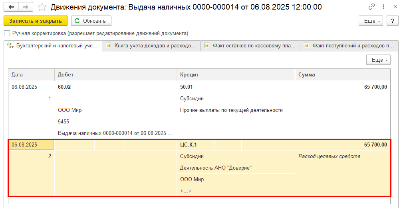
Task: Enable Ручная корректировка checkbox
Action: 7,33
